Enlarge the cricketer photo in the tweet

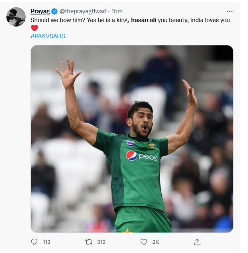tap(132, 139)
